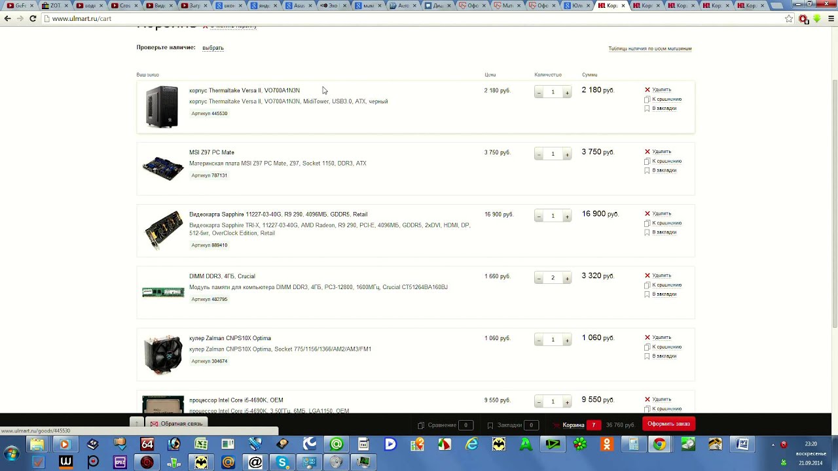Increase the Crucial DDR3 memory quantity
Image resolution: width=838 pixels, height=471 pixels.
pos(567,278)
